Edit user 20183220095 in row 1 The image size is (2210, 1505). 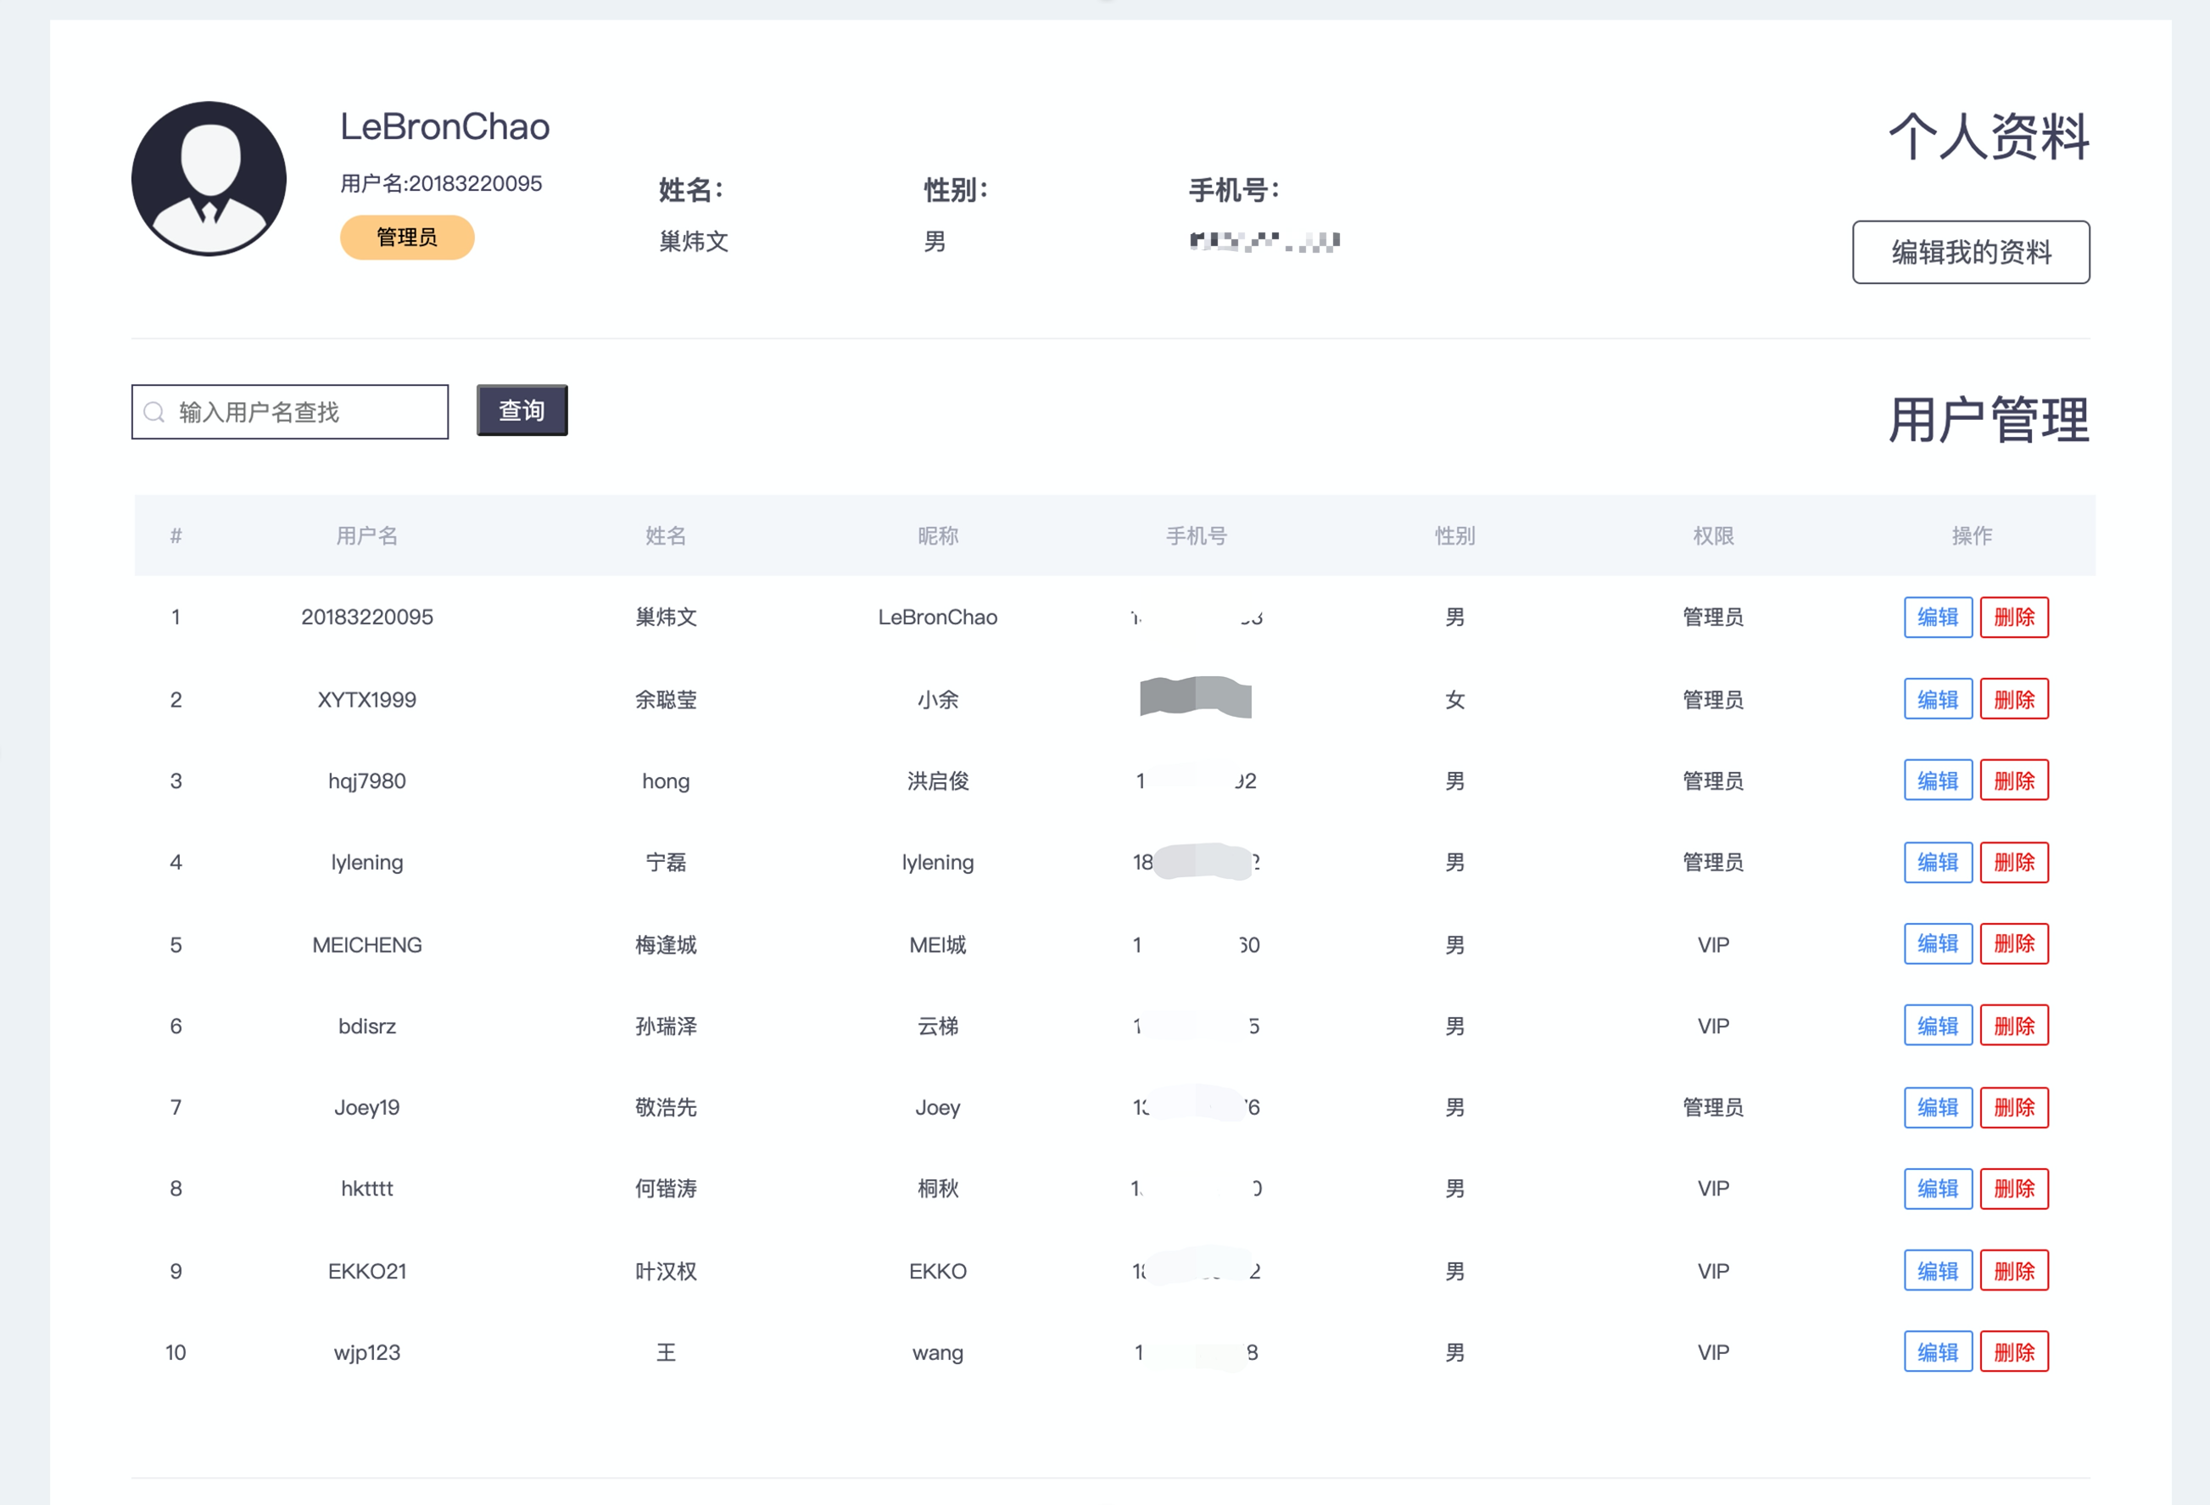(x=1938, y=618)
